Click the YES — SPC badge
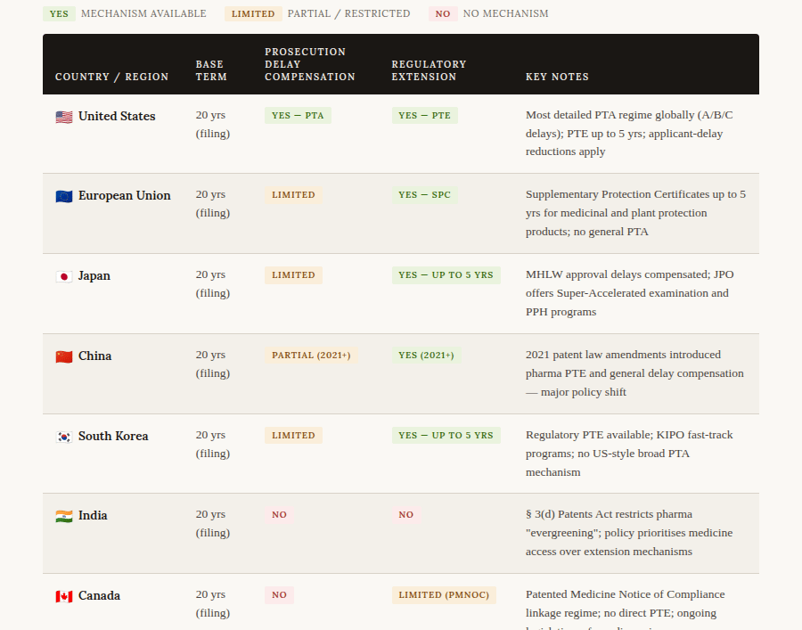 coord(424,195)
